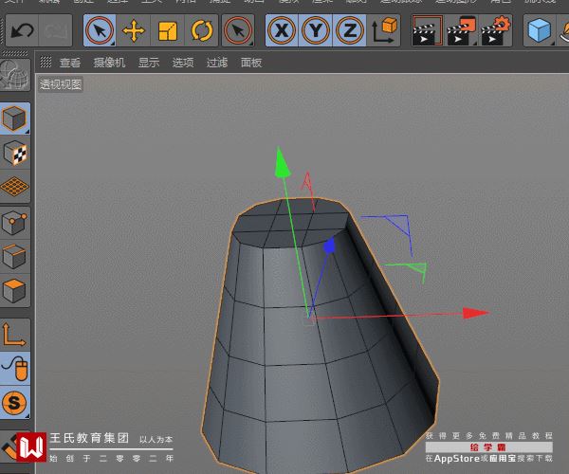Open the 过滤 viewport menu

pyautogui.click(x=217, y=63)
